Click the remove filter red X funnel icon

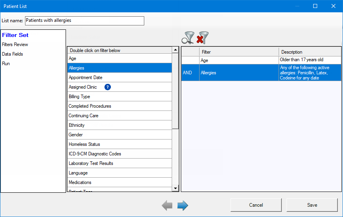click(203, 38)
